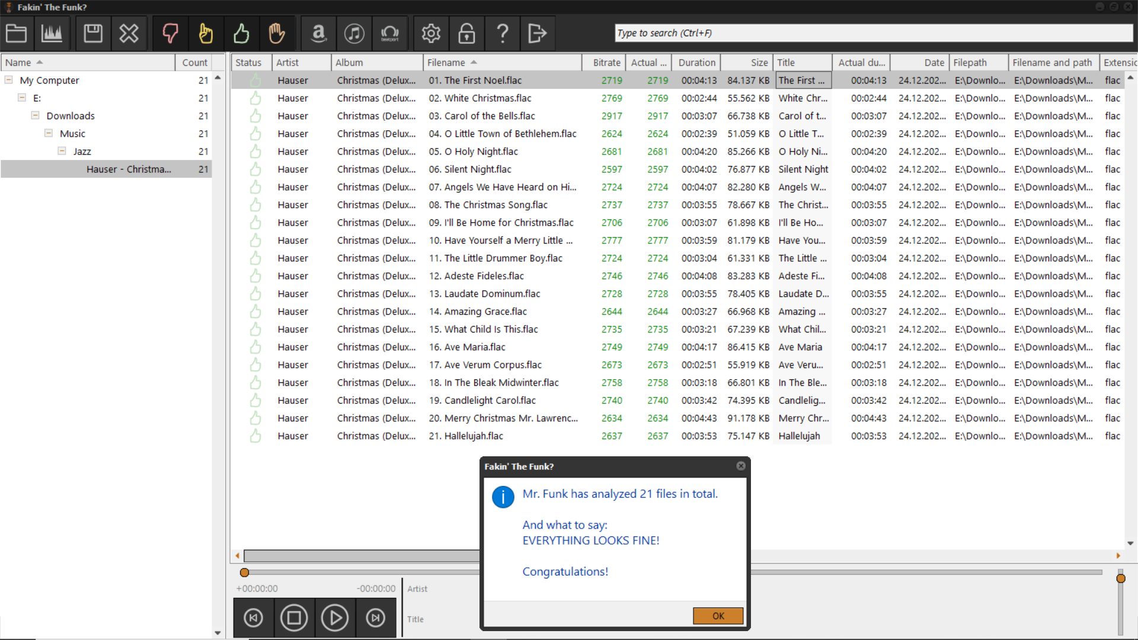The width and height of the screenshot is (1138, 640).
Task: Click the floppy disk save icon
Action: [93, 33]
